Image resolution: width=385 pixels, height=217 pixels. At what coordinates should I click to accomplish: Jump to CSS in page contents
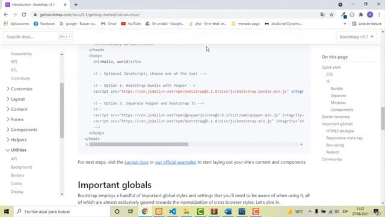330,74
